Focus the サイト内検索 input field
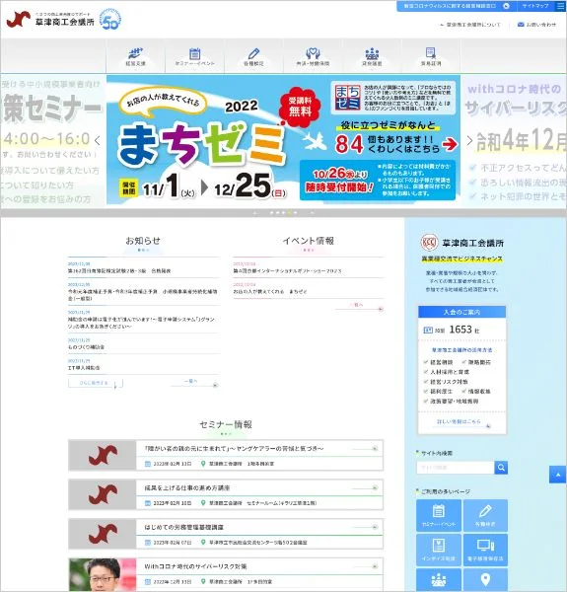The image size is (567, 592). point(456,468)
